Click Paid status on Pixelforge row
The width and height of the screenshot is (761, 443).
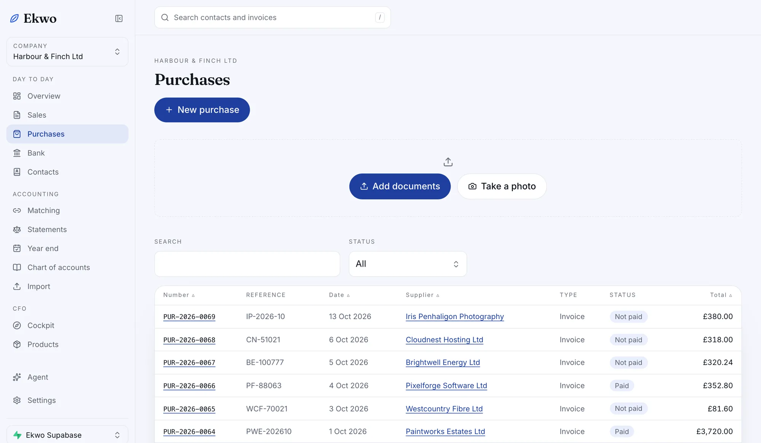click(x=622, y=386)
